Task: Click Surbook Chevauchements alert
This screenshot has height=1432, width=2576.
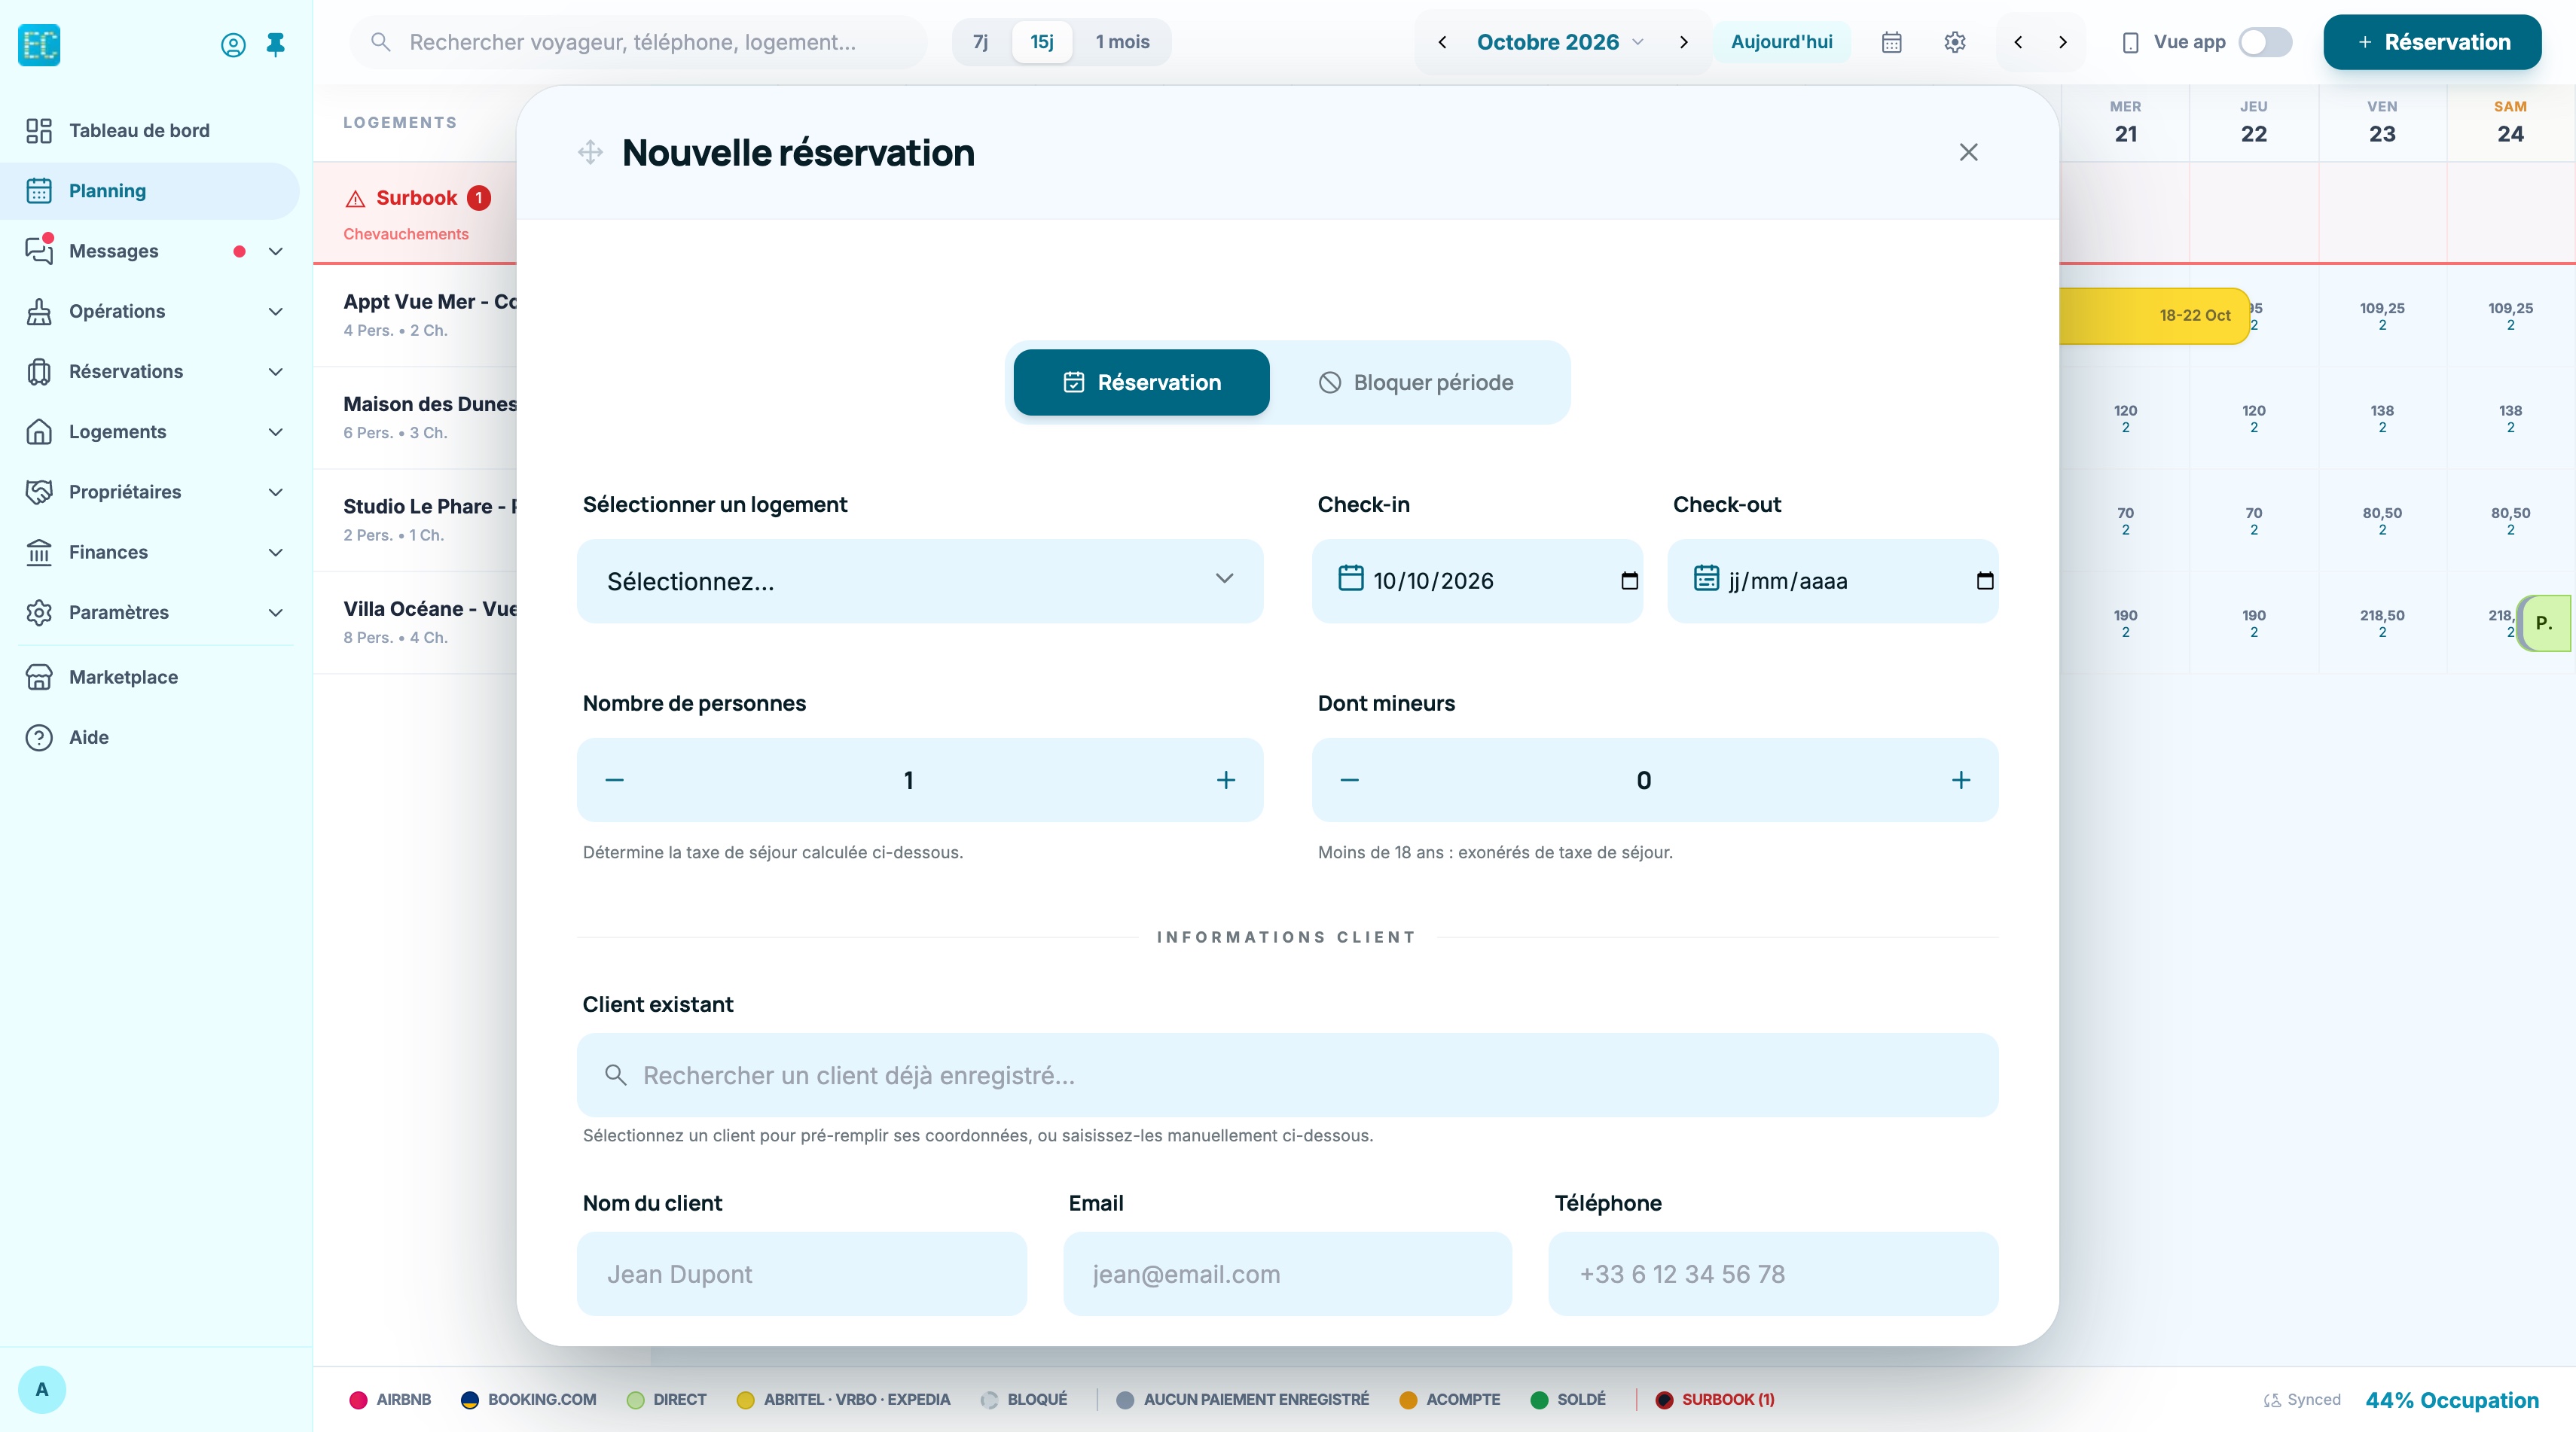Action: 415,213
